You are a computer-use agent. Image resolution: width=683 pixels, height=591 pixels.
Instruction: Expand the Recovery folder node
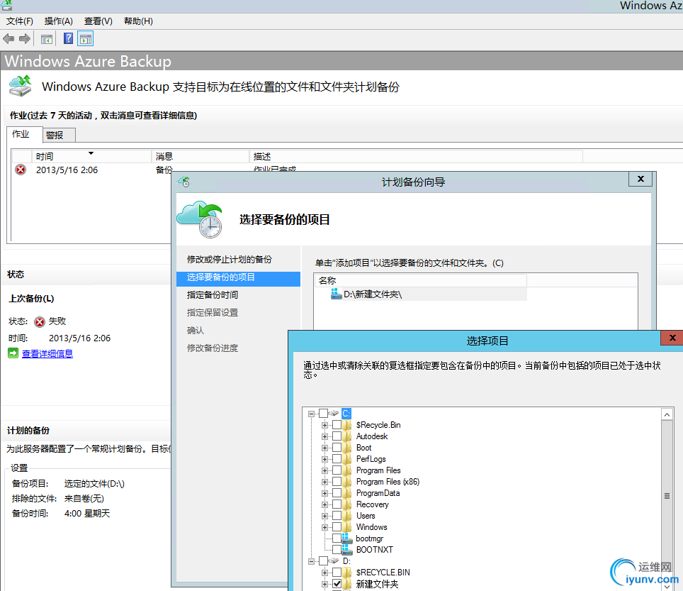click(x=324, y=504)
